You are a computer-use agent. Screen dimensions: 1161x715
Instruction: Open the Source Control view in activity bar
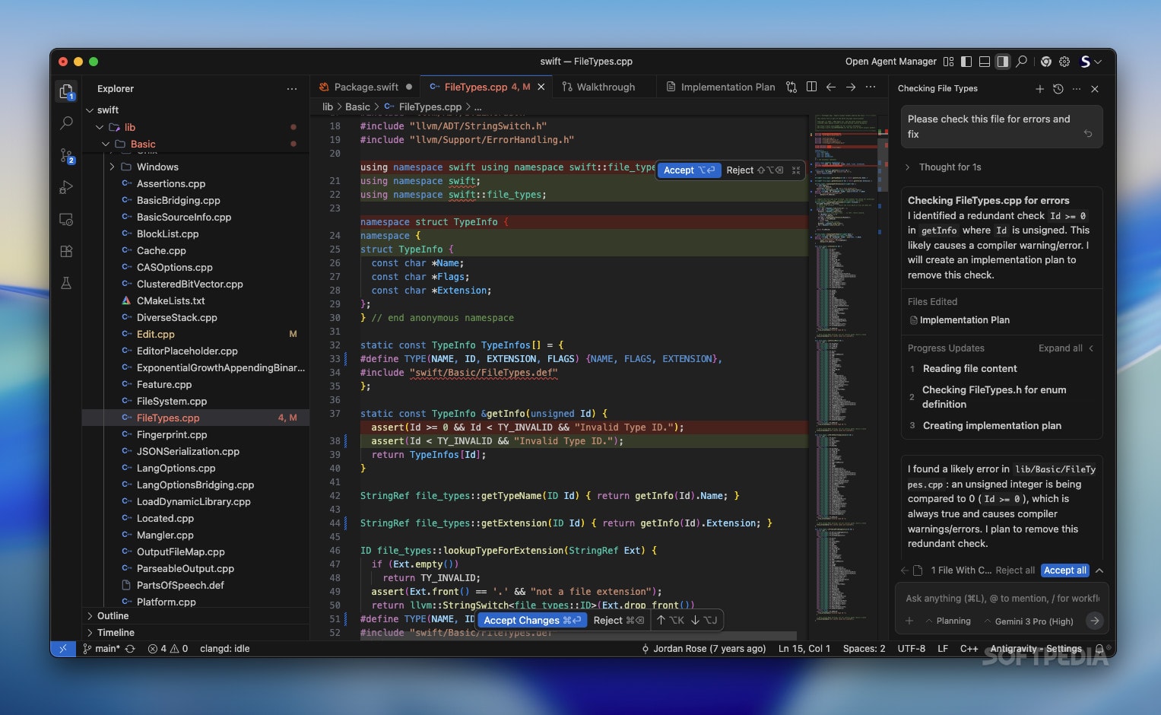pos(66,156)
